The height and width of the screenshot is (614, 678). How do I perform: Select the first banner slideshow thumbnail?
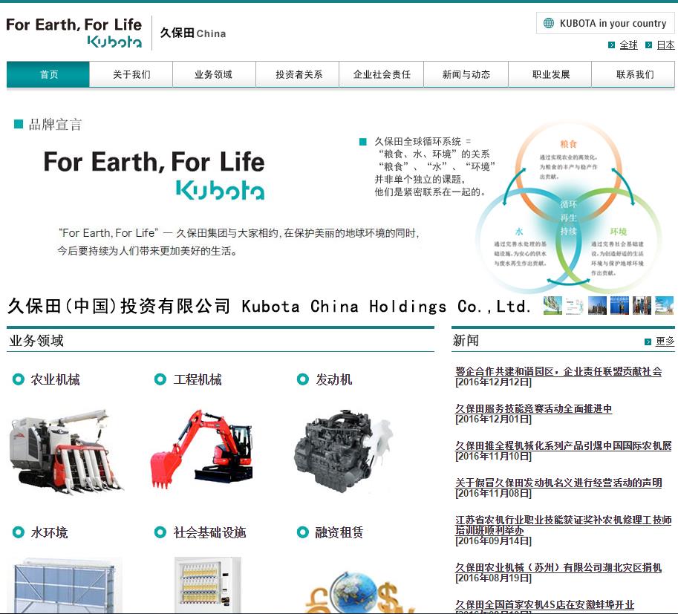552,305
